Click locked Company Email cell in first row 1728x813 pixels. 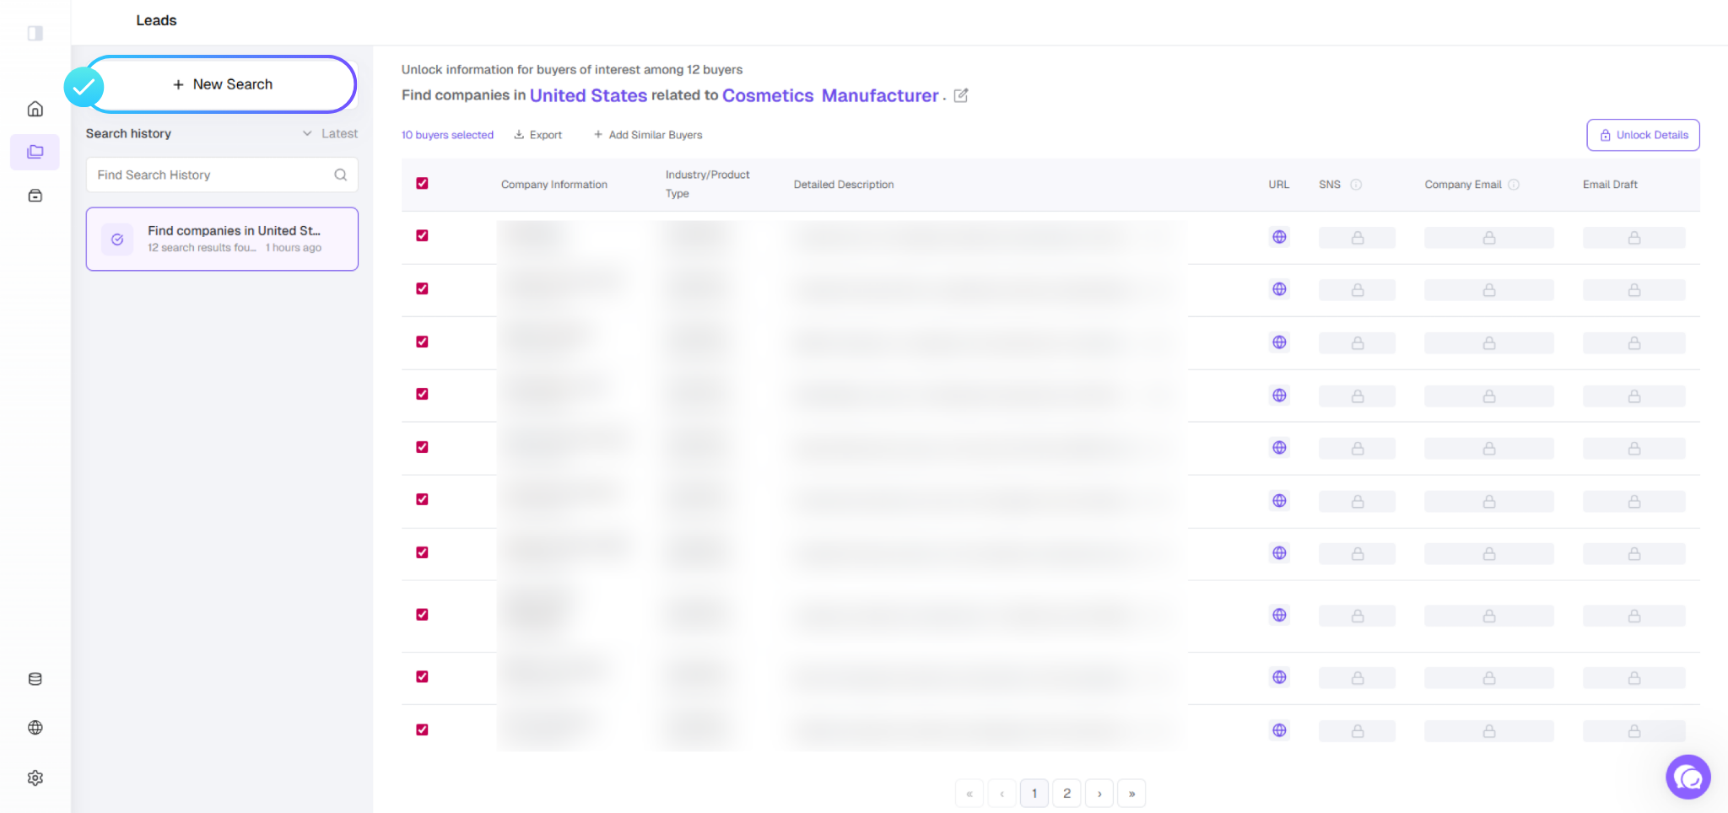point(1489,238)
